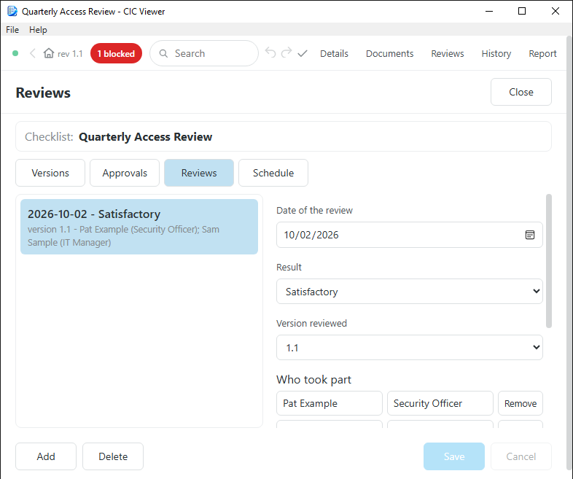The height and width of the screenshot is (479, 573).
Task: Close the Reviews panel with Close button
Action: [x=521, y=92]
